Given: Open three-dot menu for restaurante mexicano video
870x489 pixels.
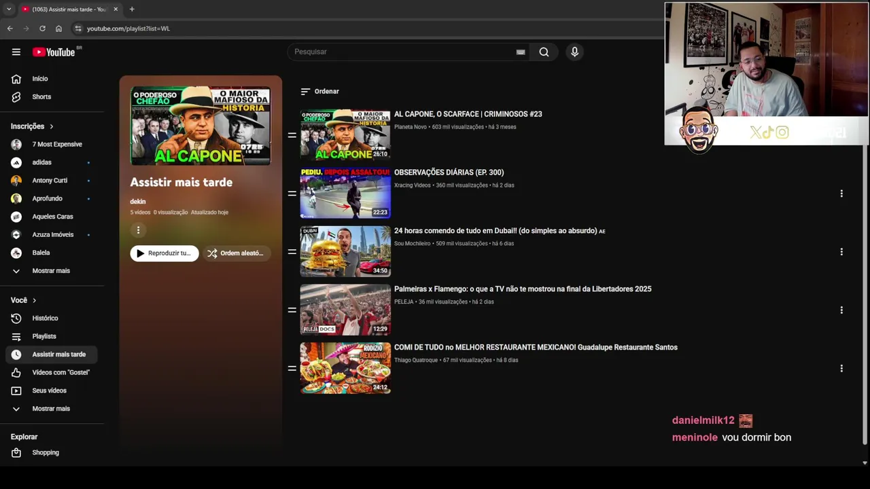Looking at the screenshot, I should pyautogui.click(x=841, y=368).
